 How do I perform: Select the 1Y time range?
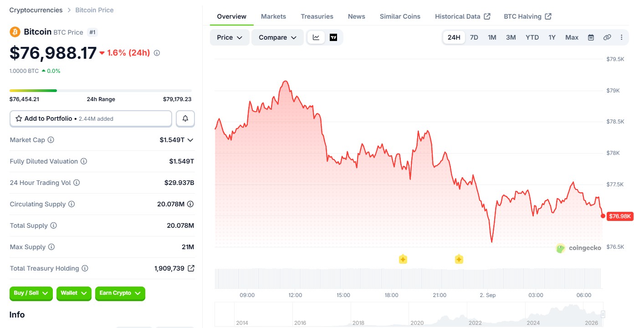552,37
